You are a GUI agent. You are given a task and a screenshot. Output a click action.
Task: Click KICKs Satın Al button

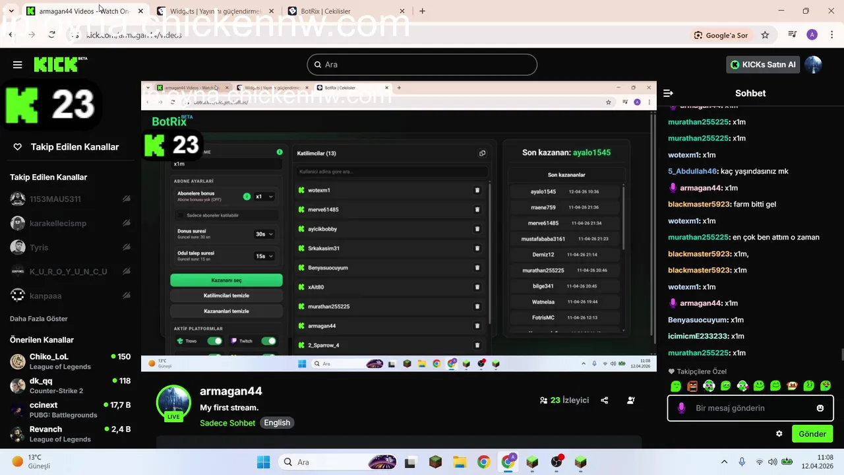(764, 65)
